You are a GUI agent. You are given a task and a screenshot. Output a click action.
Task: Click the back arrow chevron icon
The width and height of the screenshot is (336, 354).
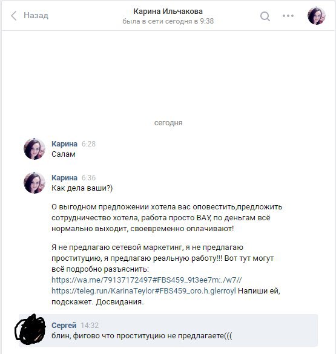(13, 16)
